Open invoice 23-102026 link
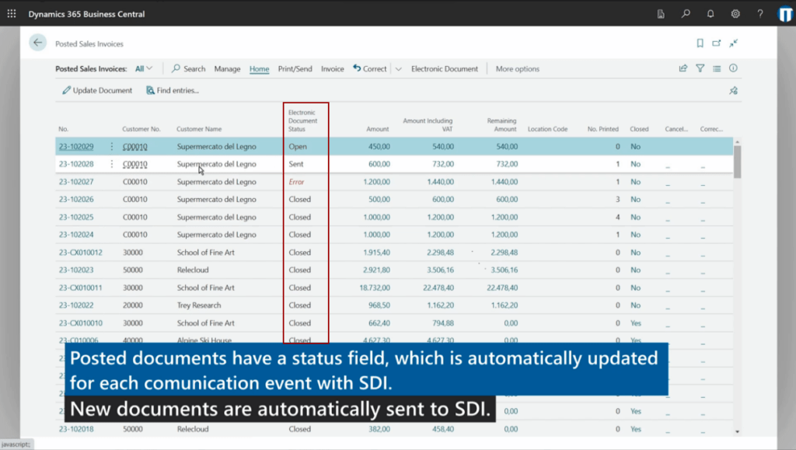The height and width of the screenshot is (450, 796). [x=76, y=200]
